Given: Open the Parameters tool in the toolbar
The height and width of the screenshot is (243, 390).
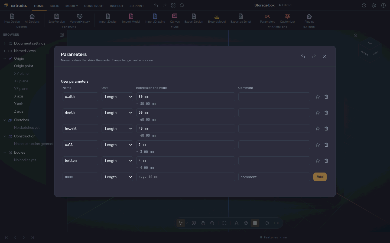Looking at the screenshot, I should click(x=268, y=18).
